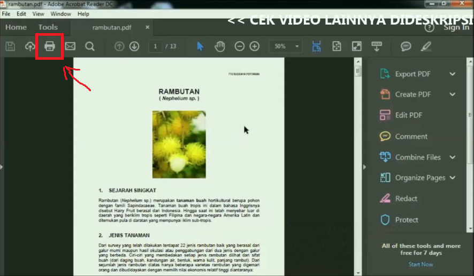Go to next page arrow icon
This screenshot has width=474, height=276.
click(x=134, y=46)
